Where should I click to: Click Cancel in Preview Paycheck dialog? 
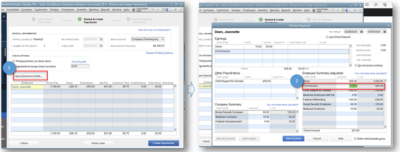point(317,139)
